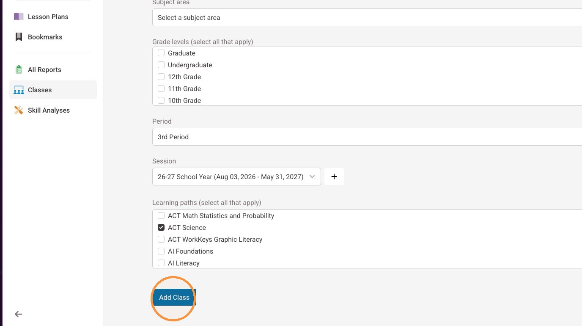This screenshot has width=582, height=326.
Task: Open Session 26-27 School Year dropdown
Action: pyautogui.click(x=236, y=177)
